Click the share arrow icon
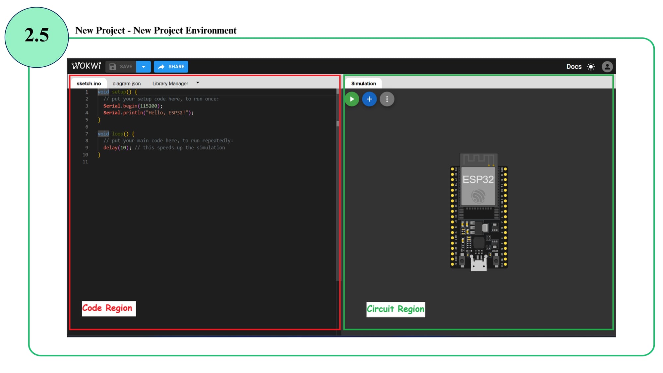 point(161,67)
